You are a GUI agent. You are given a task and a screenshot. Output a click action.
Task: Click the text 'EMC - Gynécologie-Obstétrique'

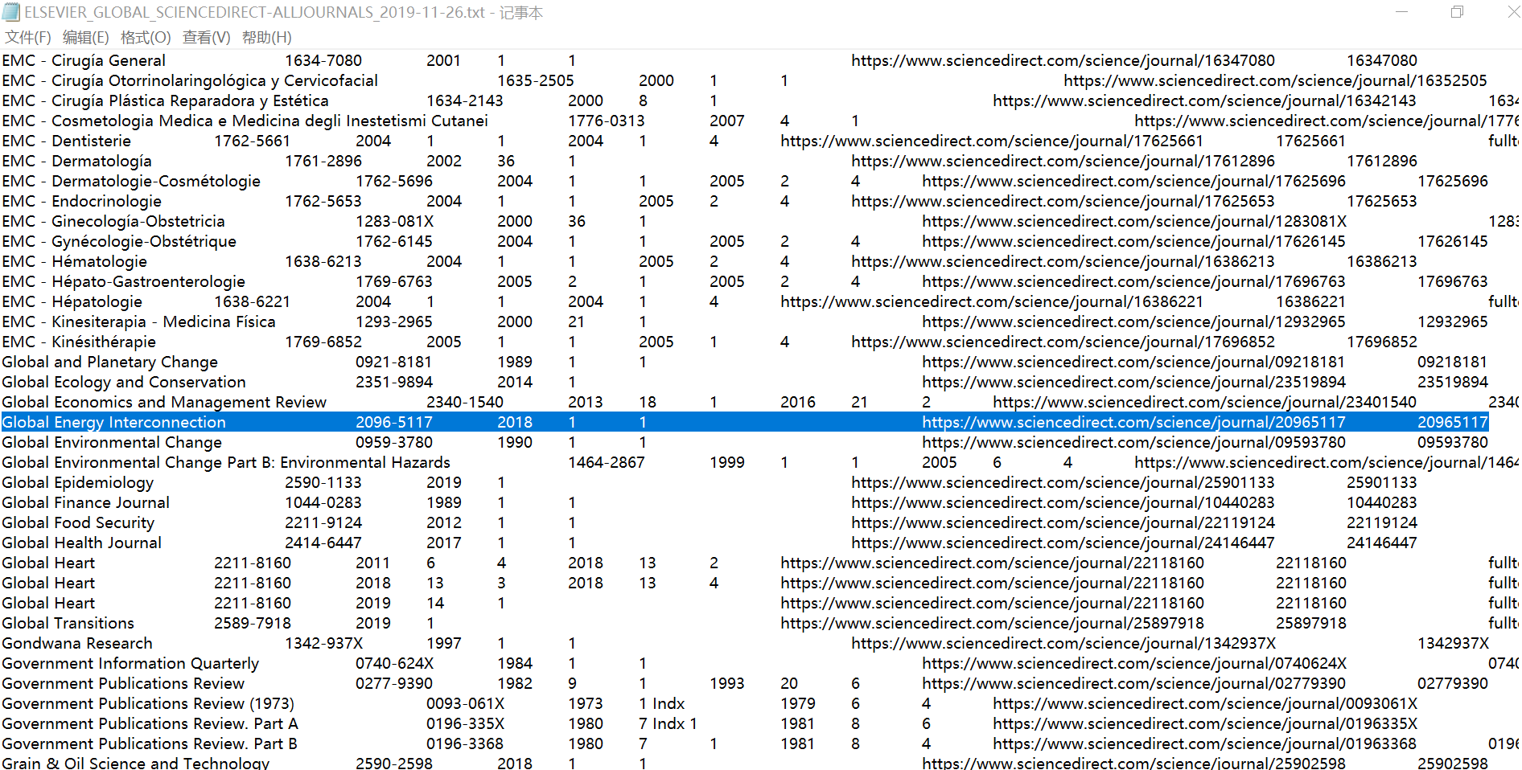119,241
